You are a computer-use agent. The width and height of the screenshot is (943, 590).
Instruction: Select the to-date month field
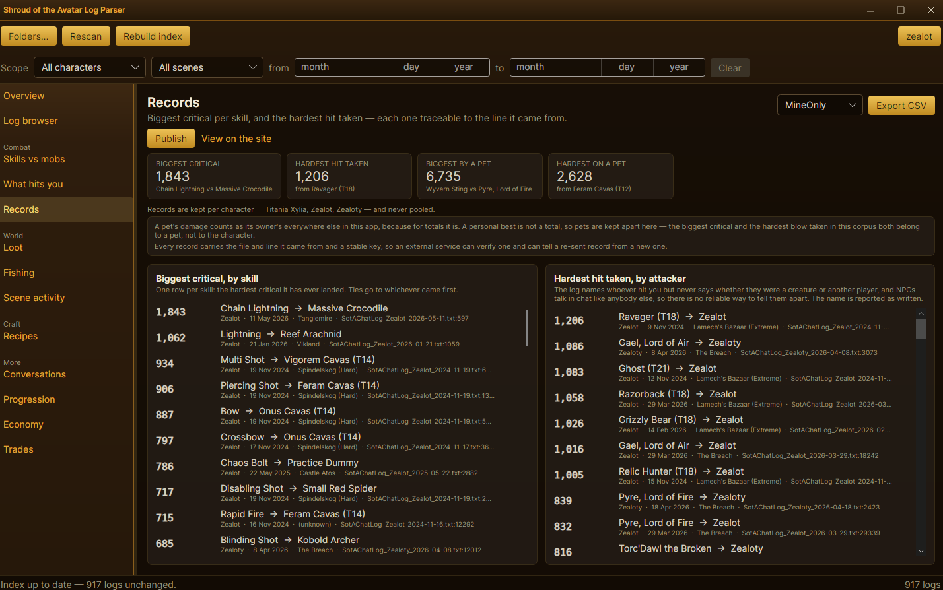tap(555, 67)
